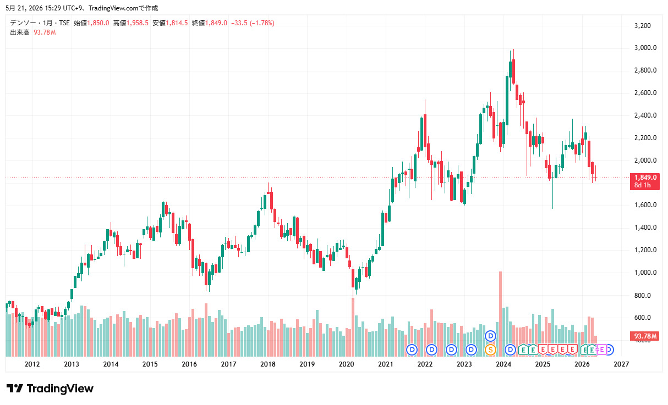Screen dimensions: 668x405
Task: Click the 3,000.0 price scale label
Action: point(646,48)
